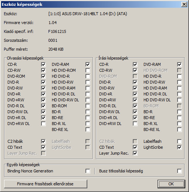The width and height of the screenshot is (189, 192).
Task: Check BD-RE XL in read capabilities
Action: 88,129
